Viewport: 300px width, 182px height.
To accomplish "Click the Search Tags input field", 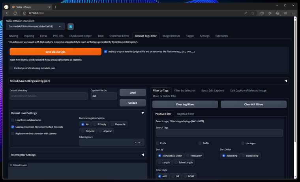I will tap(219, 133).
